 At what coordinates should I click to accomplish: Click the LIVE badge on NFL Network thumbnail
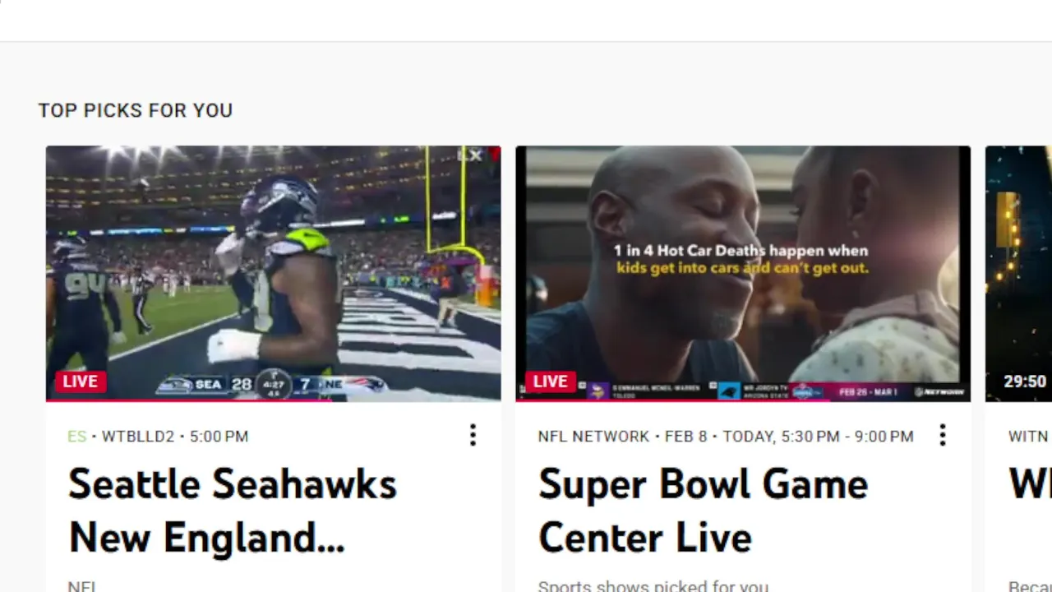(551, 382)
